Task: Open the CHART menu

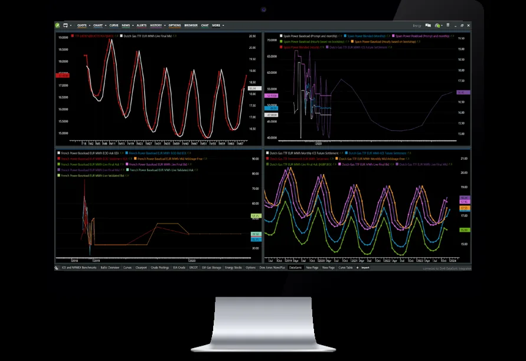Action: (98, 25)
